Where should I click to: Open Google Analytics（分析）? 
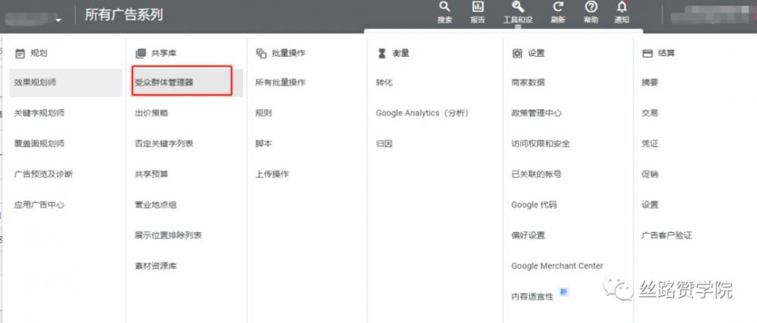[422, 113]
